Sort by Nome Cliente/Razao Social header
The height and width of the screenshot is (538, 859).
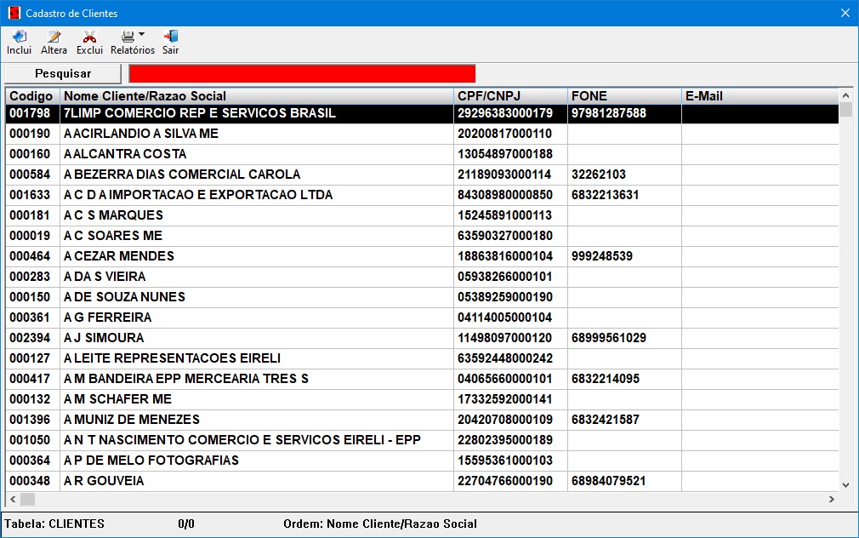[257, 96]
